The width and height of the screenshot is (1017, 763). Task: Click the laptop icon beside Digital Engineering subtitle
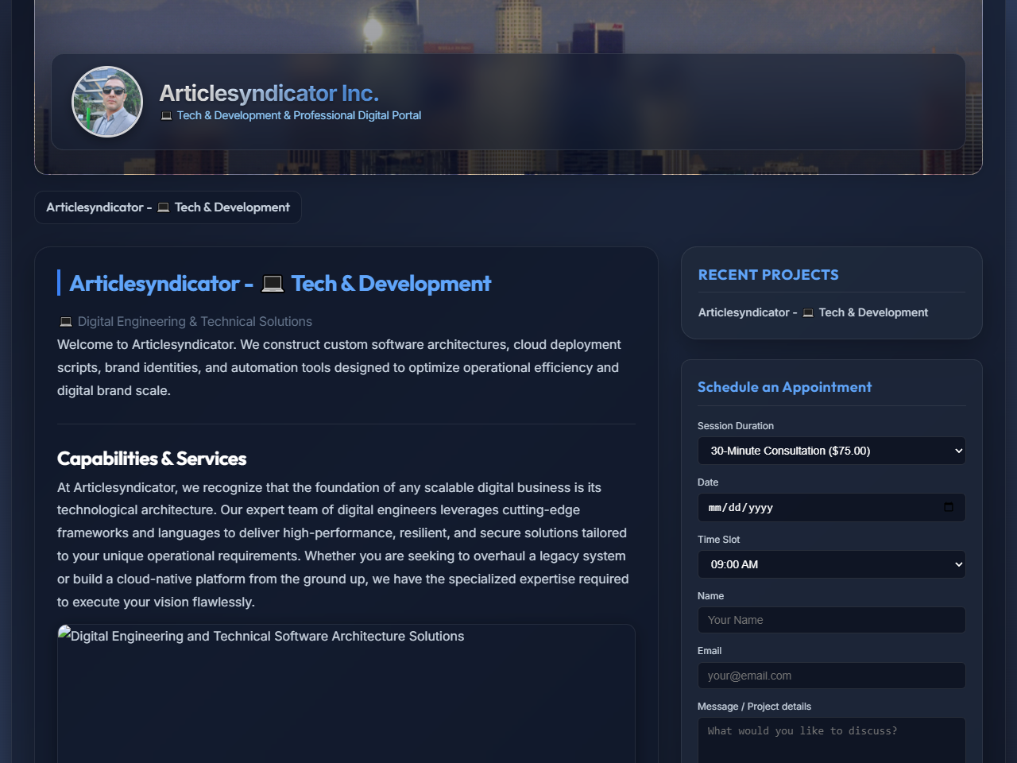click(x=66, y=322)
